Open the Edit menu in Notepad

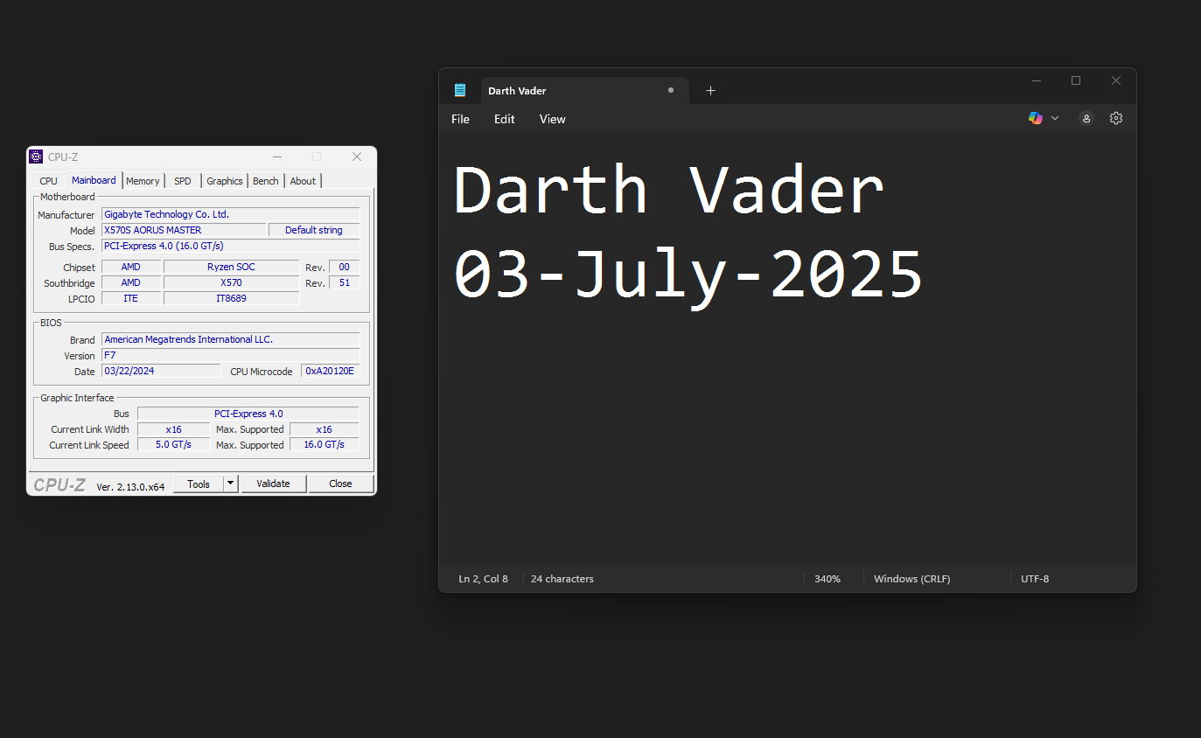[x=504, y=119]
